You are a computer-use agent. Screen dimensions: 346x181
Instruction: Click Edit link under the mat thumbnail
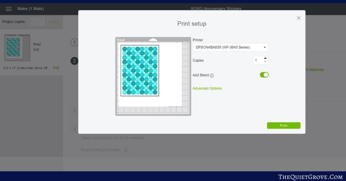(x=56, y=68)
